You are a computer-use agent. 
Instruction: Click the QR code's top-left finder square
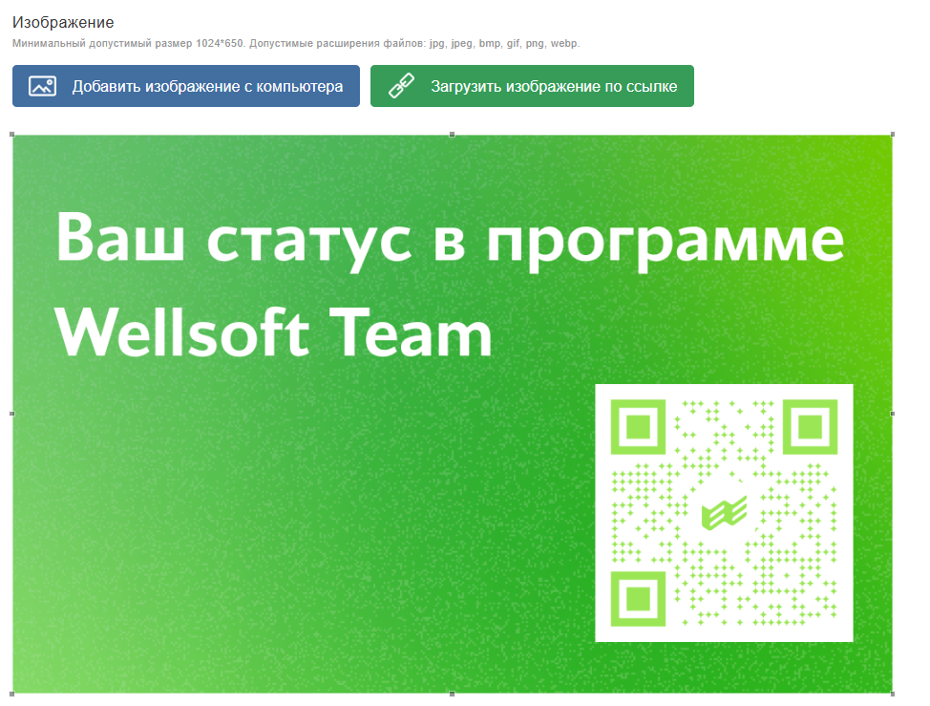(637, 425)
